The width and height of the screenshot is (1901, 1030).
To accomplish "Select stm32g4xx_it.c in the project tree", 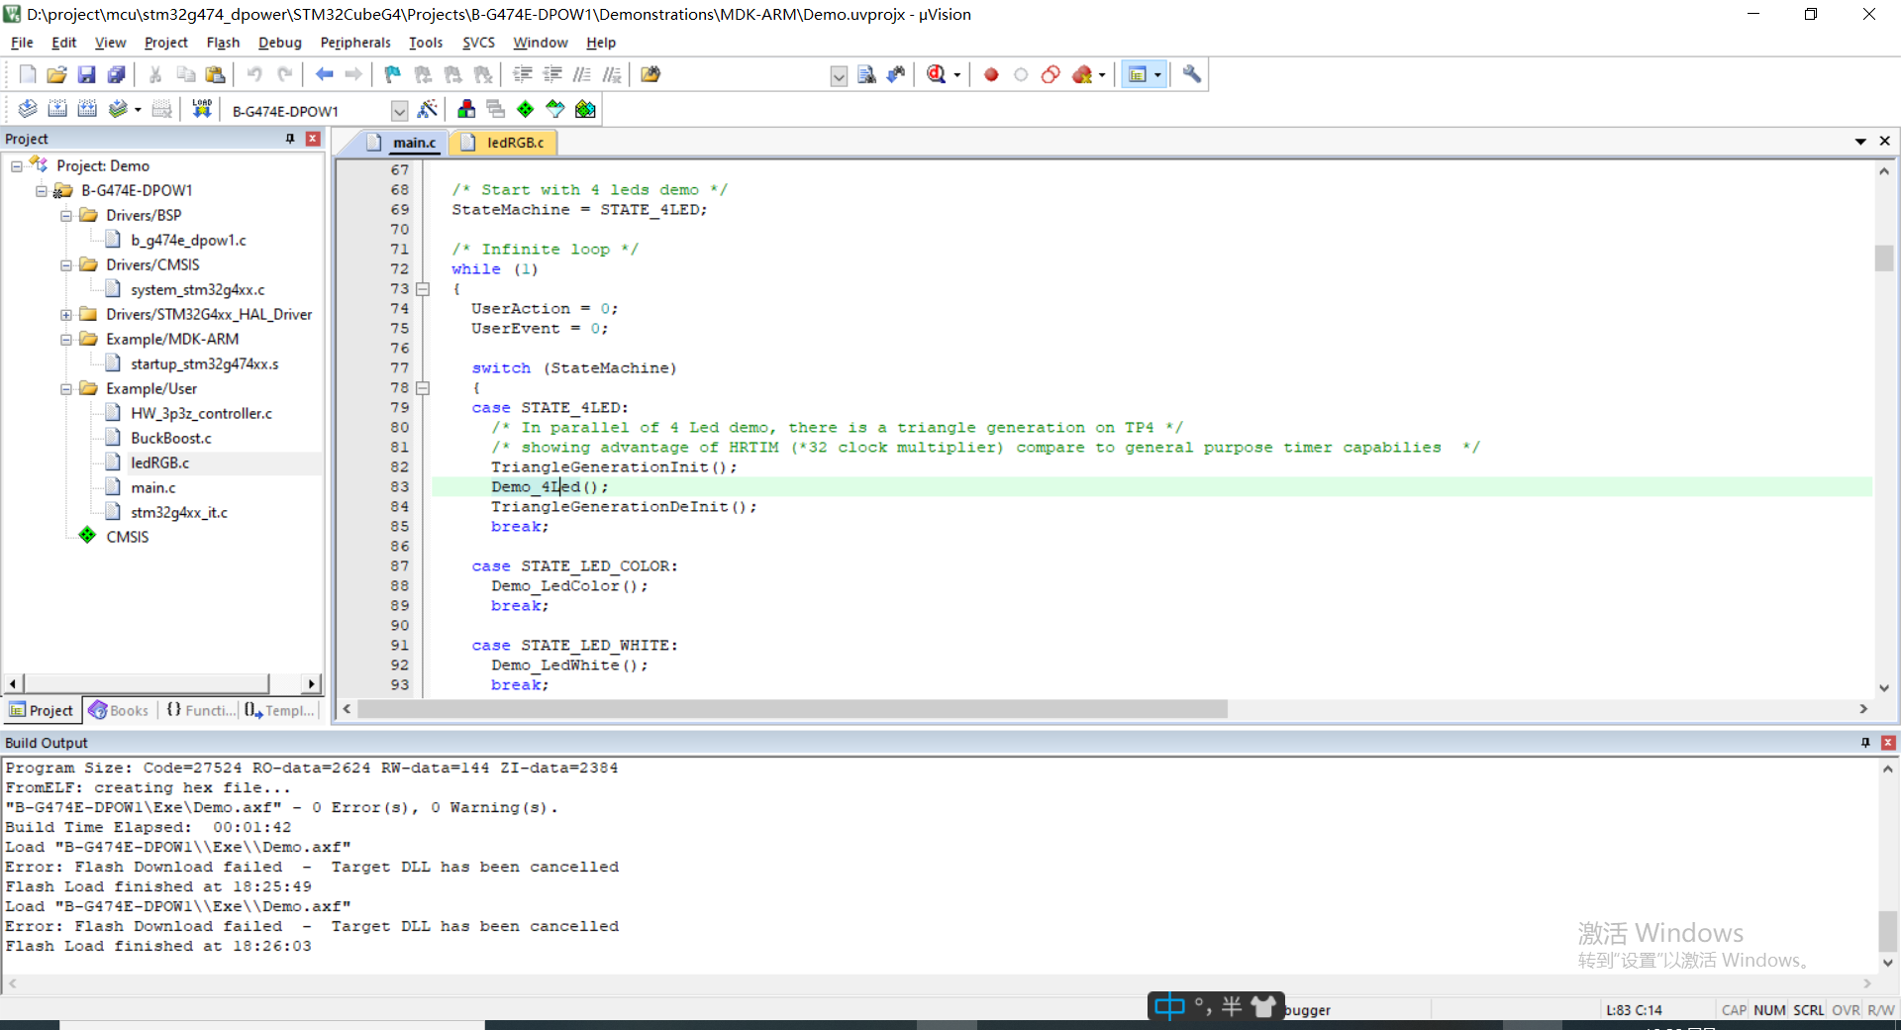I will pos(179,512).
